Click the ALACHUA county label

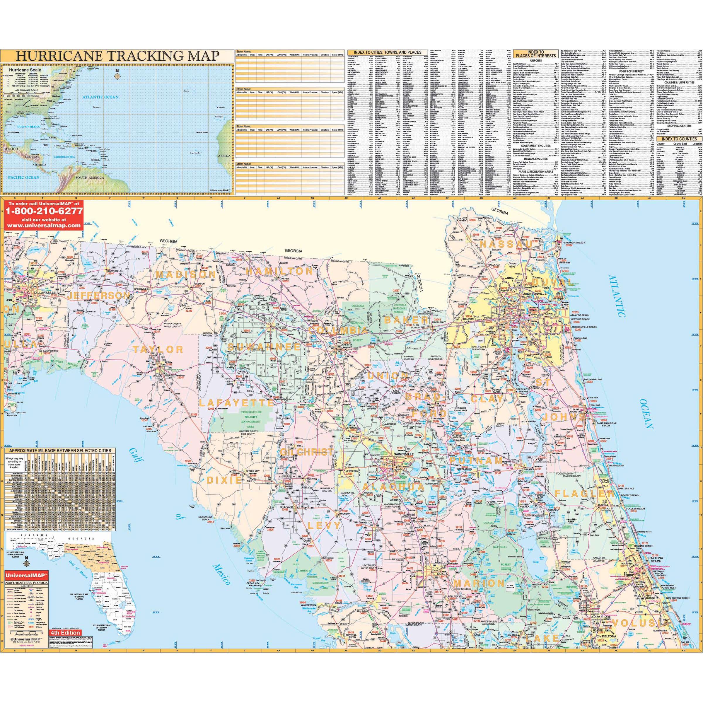click(x=393, y=487)
